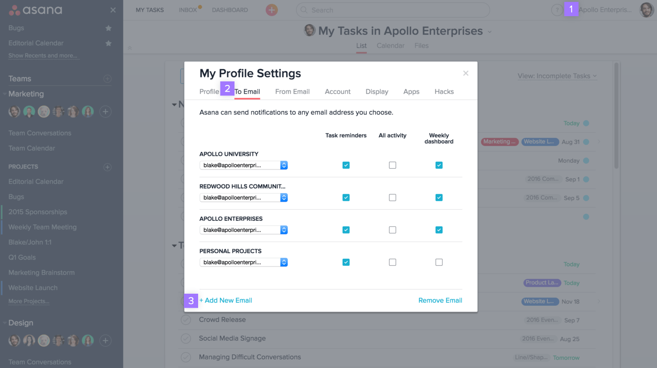Image resolution: width=657 pixels, height=368 pixels.
Task: Click the star next to Editorial Calendar favorite
Action: (108, 43)
